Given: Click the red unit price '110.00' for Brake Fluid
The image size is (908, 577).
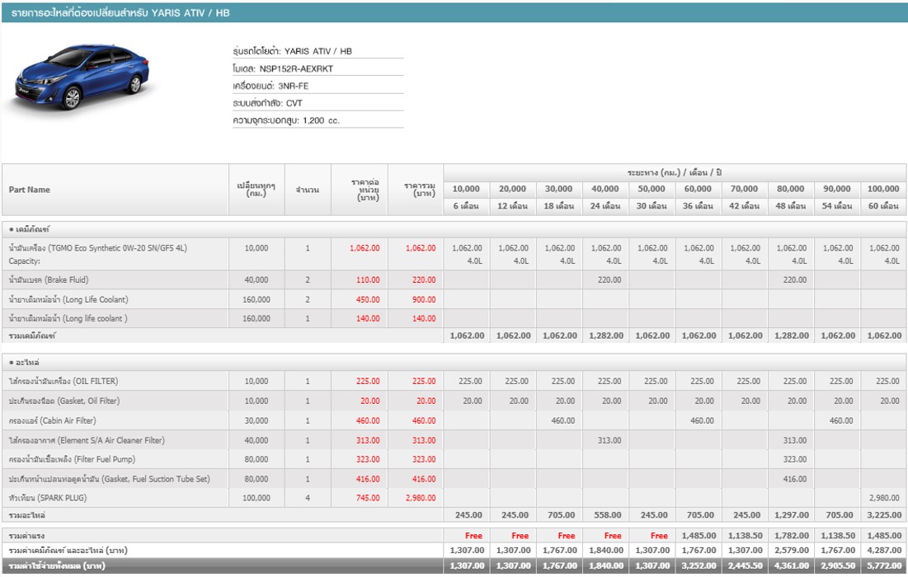Looking at the screenshot, I should click(368, 280).
